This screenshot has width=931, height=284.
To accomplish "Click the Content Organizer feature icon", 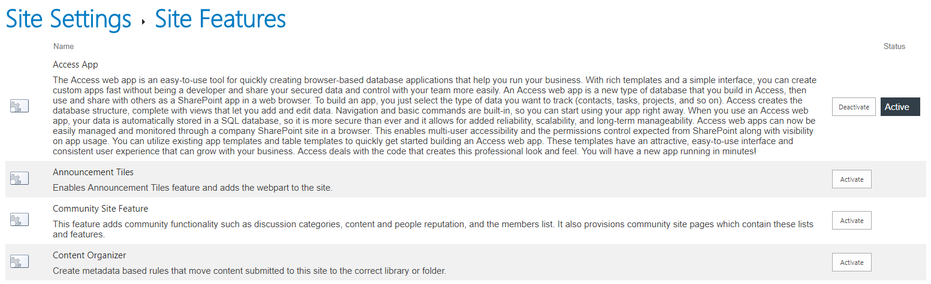I will coord(19,261).
